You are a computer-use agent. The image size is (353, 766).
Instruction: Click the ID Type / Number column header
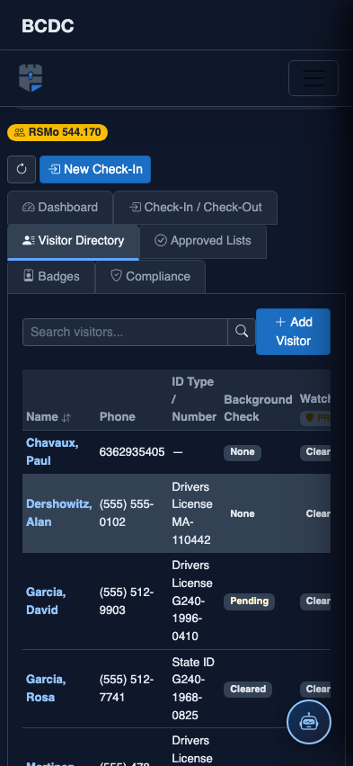[194, 399]
